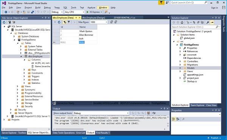
Task: Click the Refresh button in the data grid toolbar
Action: [59, 22]
